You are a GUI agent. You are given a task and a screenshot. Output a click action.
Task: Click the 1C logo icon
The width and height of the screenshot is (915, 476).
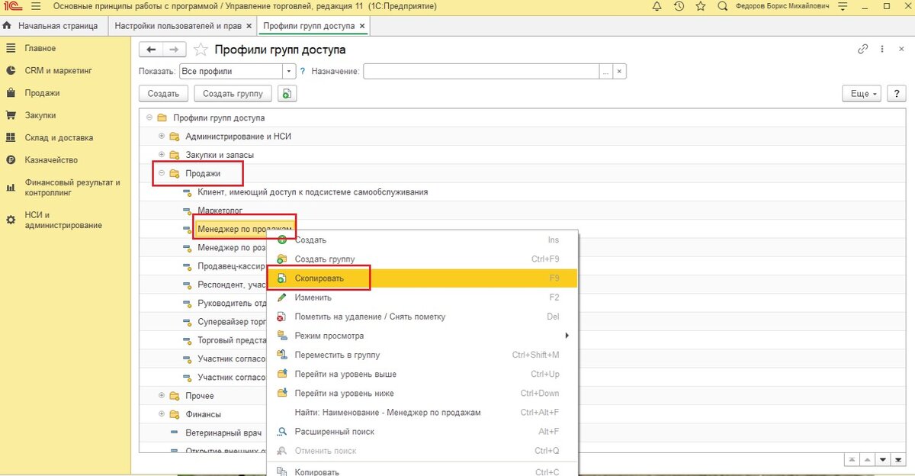(x=11, y=6)
